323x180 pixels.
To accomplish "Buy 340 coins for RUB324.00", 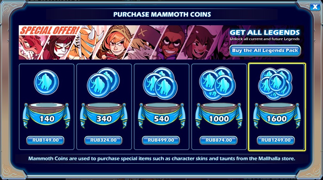I will click(x=103, y=140).
